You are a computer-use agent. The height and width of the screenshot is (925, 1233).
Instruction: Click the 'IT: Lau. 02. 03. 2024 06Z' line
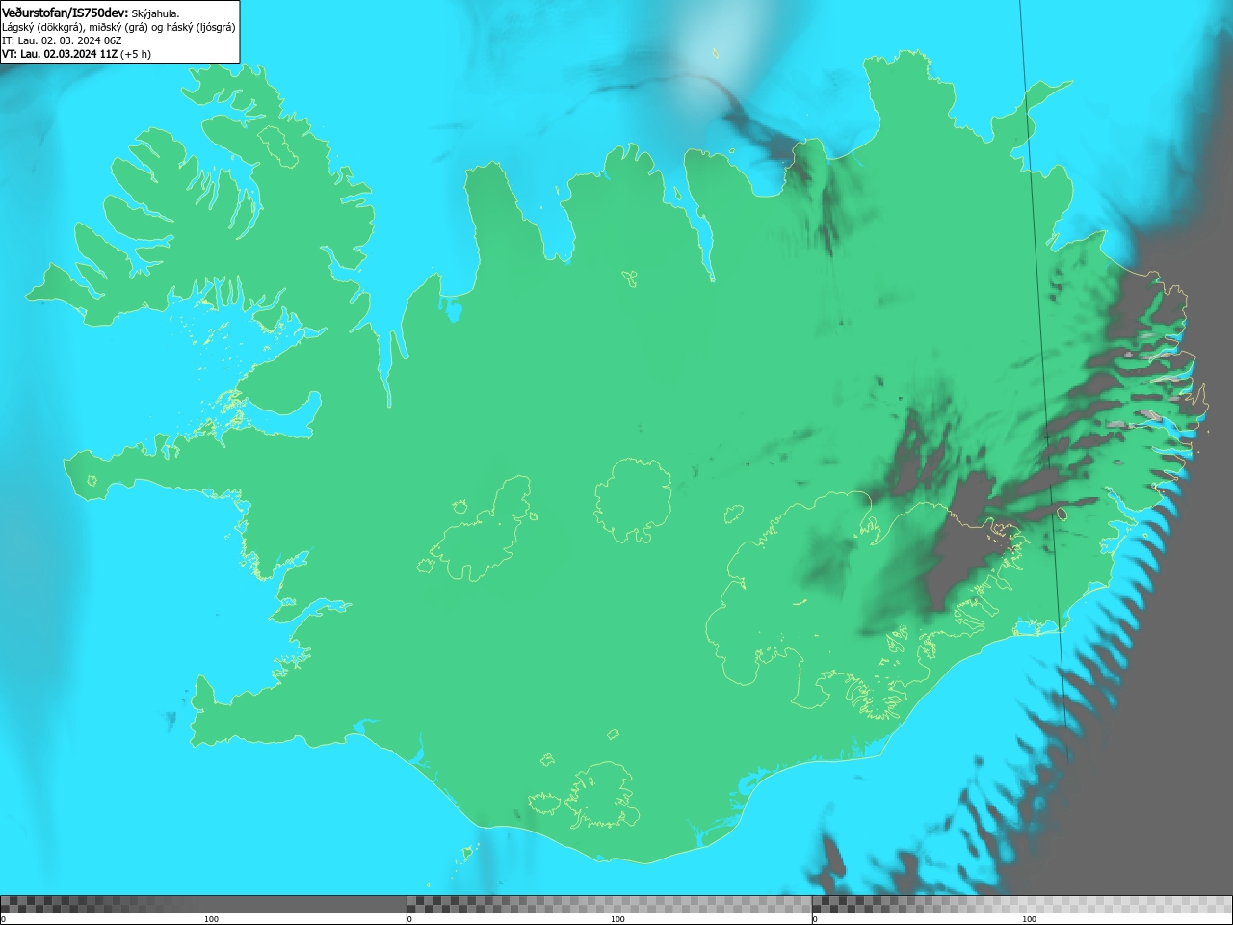[x=62, y=40]
